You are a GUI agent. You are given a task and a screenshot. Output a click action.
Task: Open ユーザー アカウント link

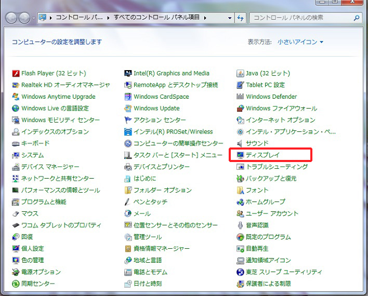[272, 213]
